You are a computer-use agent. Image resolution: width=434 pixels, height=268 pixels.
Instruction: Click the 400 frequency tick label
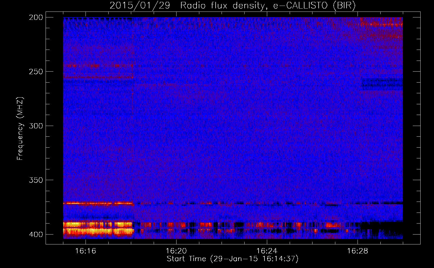click(36, 234)
